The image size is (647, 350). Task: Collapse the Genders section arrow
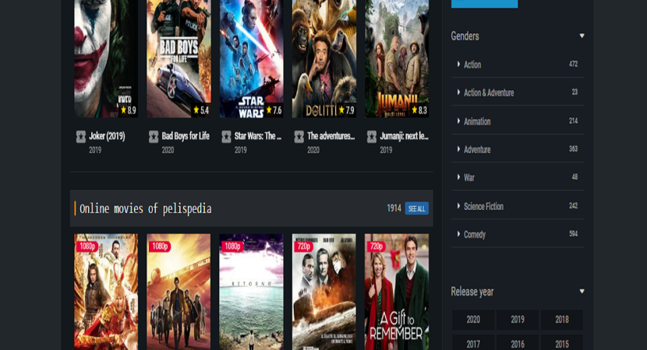tap(582, 36)
